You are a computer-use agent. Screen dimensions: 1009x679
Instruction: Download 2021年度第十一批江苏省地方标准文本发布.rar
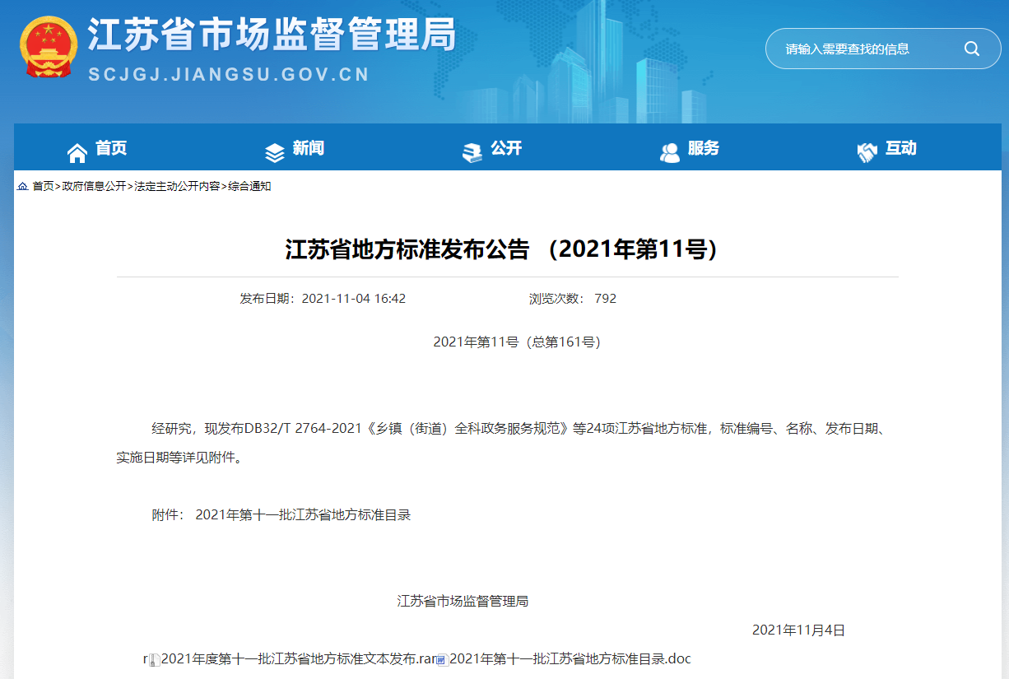pyautogui.click(x=298, y=659)
